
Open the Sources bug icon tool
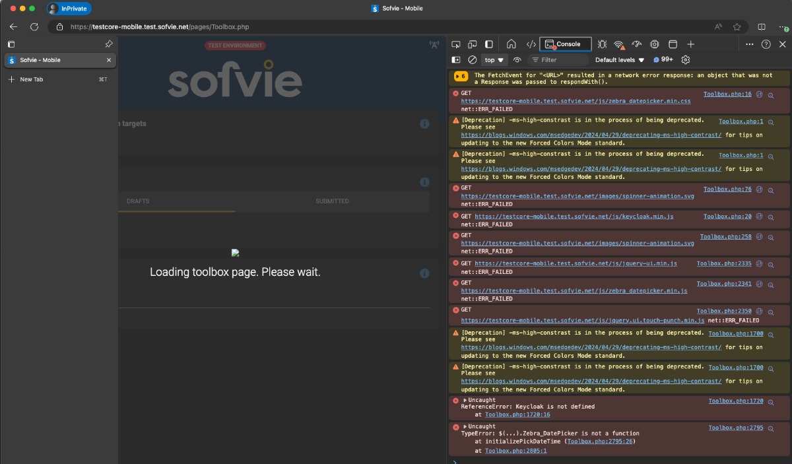coord(602,44)
